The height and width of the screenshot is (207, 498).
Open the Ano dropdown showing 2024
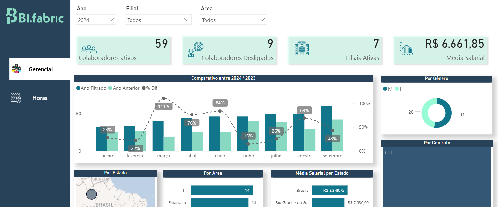point(96,20)
